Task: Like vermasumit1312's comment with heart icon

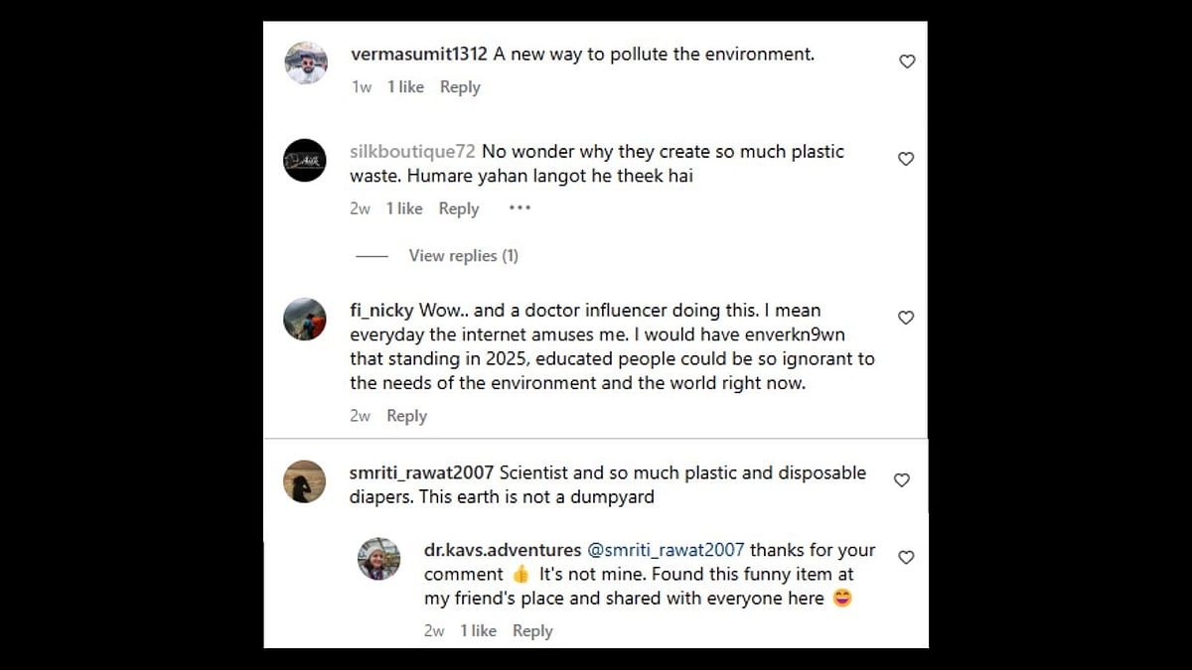Action: (907, 62)
